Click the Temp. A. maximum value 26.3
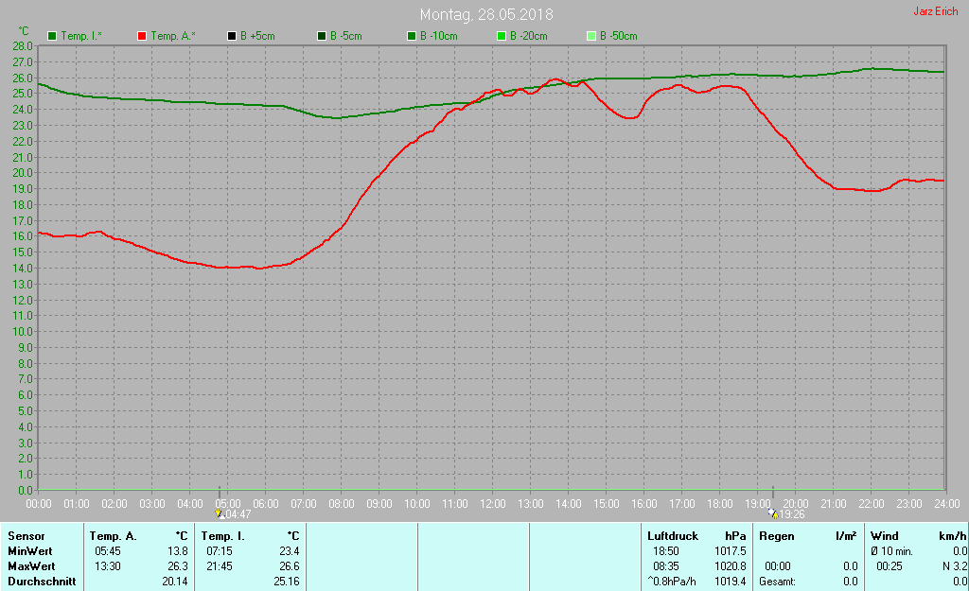This screenshot has height=591, width=969. 177,565
